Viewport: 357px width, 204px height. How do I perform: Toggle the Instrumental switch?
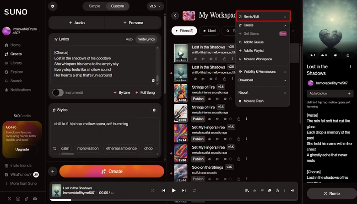pyautogui.click(x=58, y=92)
